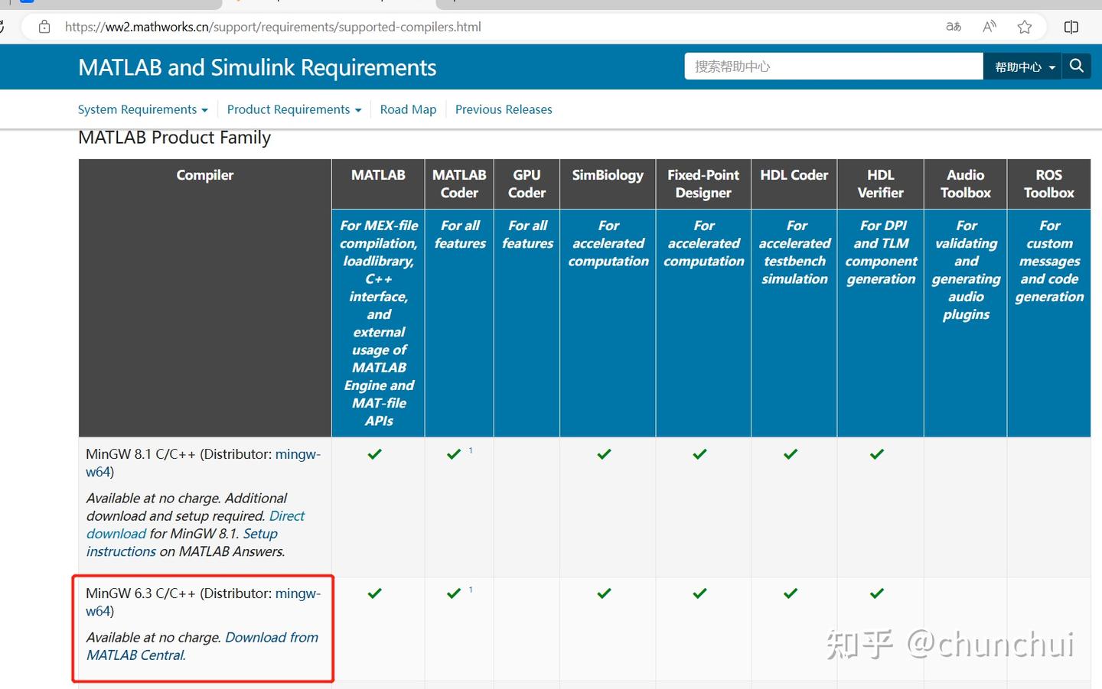Click the help center search field
Image resolution: width=1102 pixels, height=689 pixels.
(x=833, y=67)
